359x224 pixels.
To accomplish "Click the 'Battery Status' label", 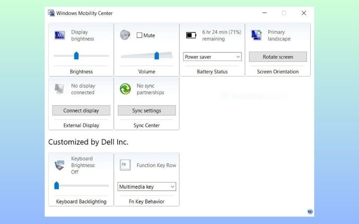I will 212,72.
